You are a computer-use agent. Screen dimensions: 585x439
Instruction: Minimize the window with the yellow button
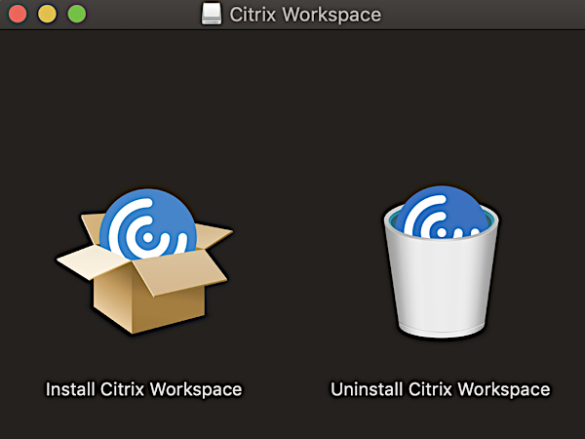point(47,15)
